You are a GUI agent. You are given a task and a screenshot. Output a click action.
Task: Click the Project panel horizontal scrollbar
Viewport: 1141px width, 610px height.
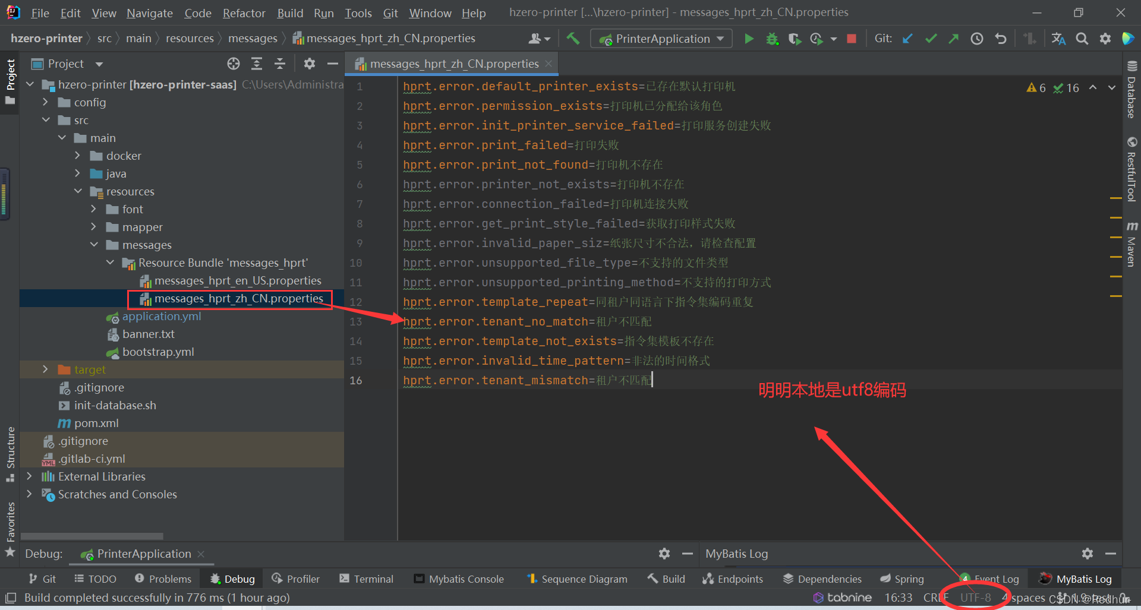click(92, 536)
